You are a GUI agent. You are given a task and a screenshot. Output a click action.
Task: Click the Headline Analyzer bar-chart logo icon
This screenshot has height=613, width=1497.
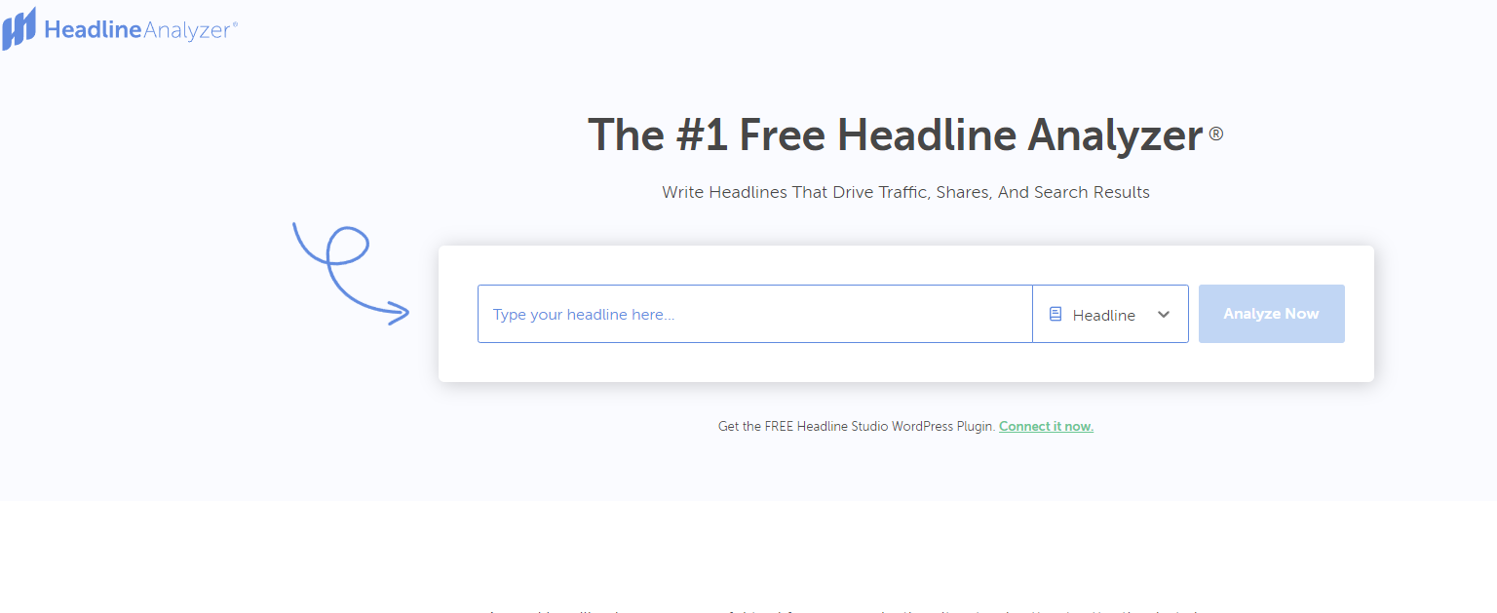pos(18,28)
